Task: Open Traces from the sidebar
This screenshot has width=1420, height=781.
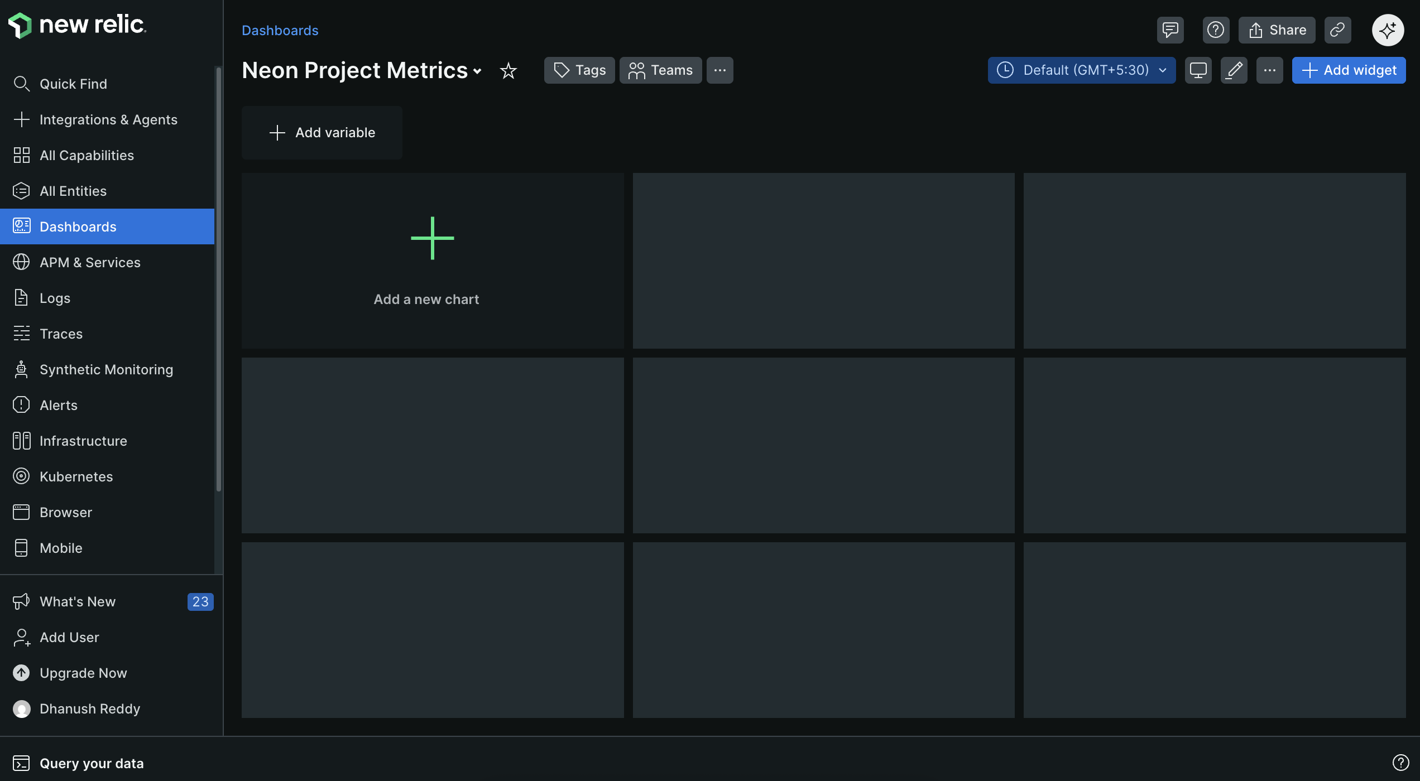Action: [61, 334]
